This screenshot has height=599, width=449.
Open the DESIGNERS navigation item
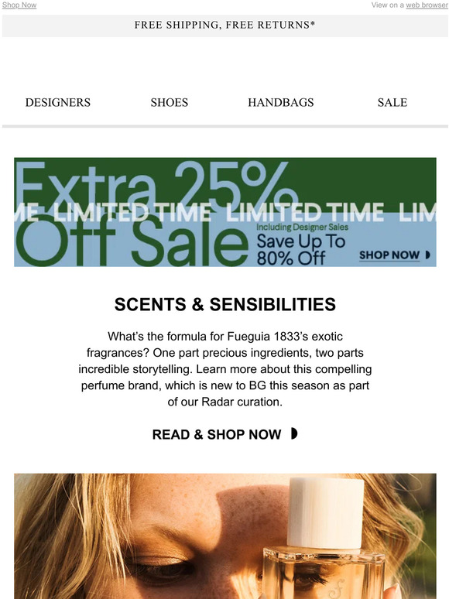tap(58, 102)
